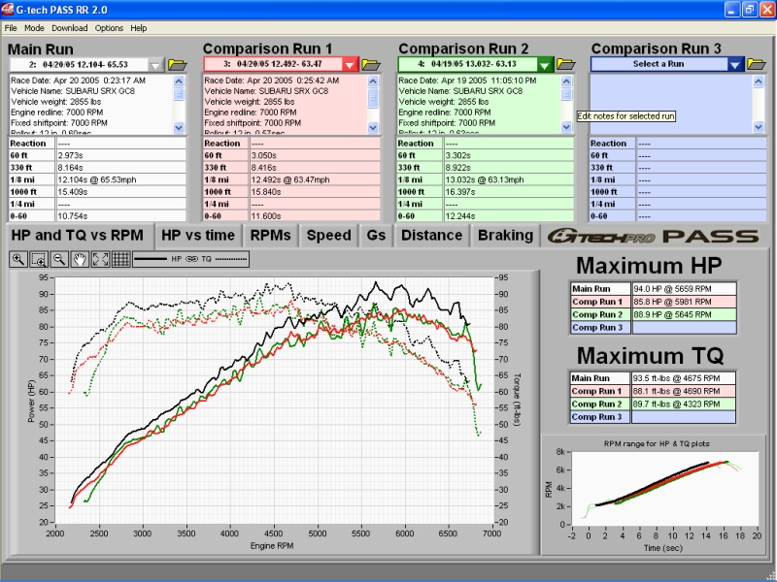The image size is (777, 582).
Task: Open folder icon next to Main Run
Action: coord(177,64)
